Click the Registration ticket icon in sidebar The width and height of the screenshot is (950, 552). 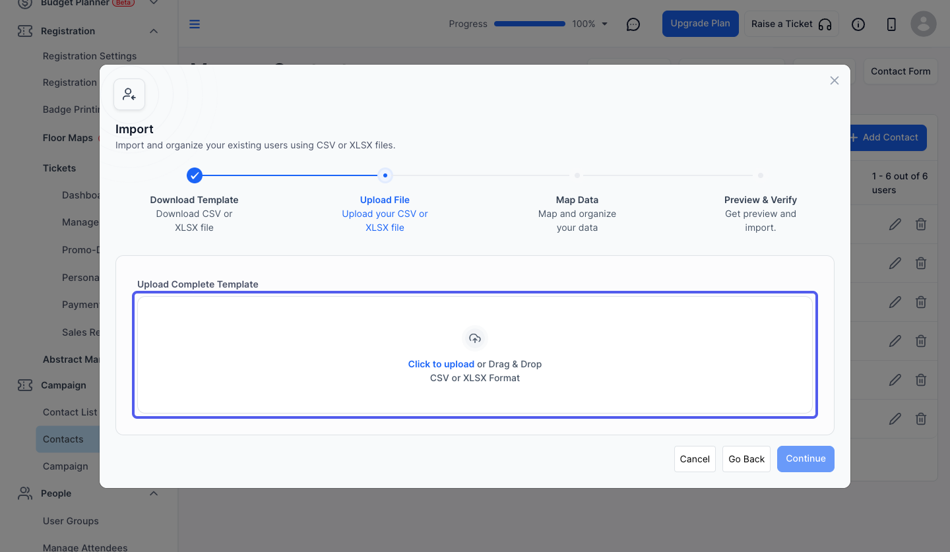coord(25,31)
